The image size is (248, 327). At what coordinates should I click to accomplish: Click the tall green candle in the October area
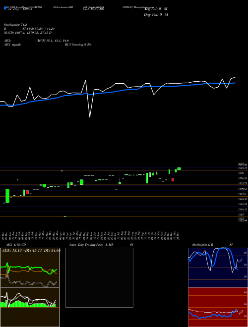point(147,178)
